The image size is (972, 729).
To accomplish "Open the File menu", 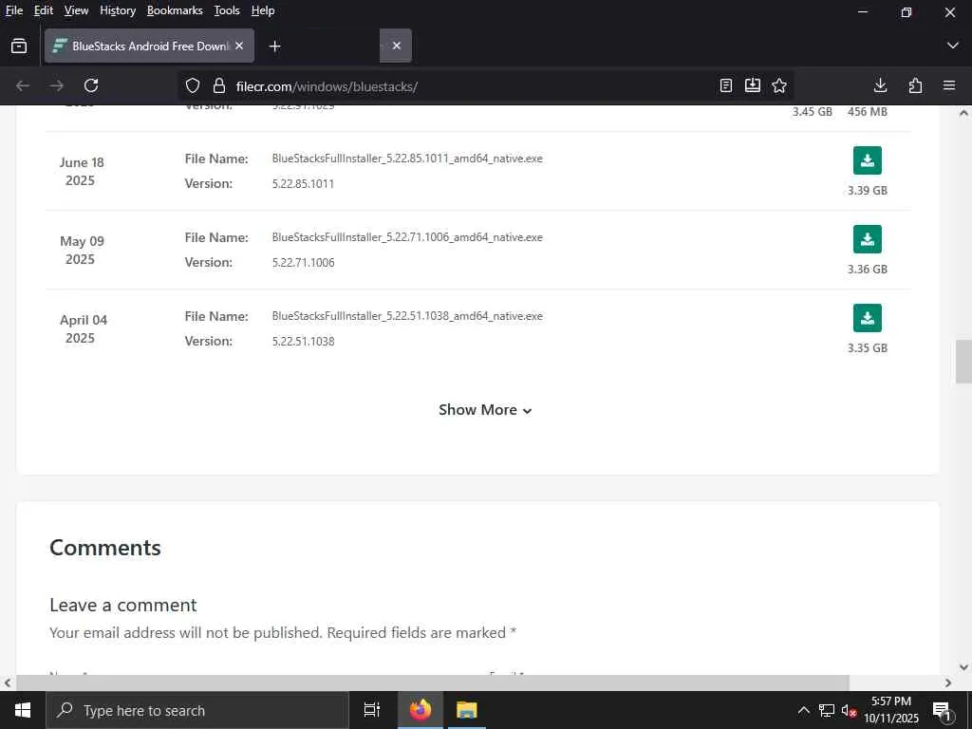I will (14, 10).
